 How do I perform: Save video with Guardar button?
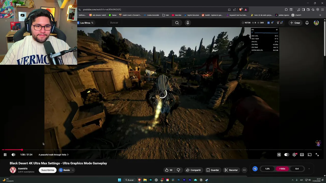[x=213, y=170]
